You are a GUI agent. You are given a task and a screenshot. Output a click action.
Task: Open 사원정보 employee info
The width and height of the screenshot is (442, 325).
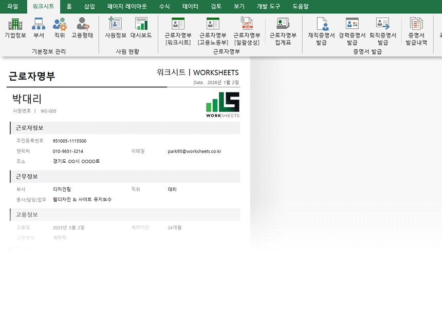pos(115,28)
